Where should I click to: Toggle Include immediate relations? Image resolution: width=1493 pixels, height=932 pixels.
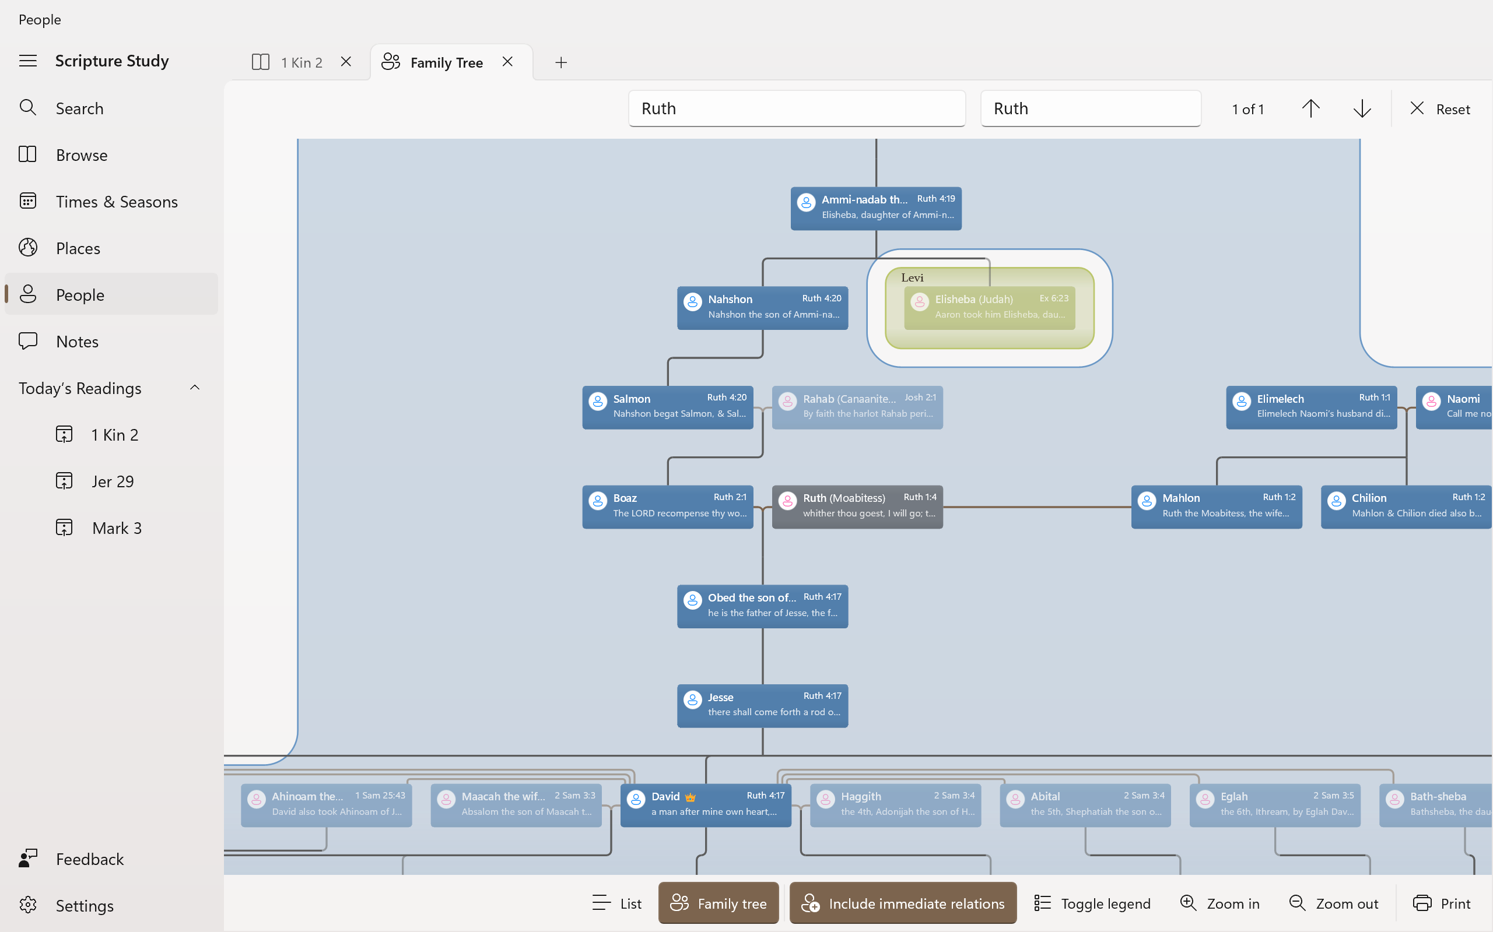[903, 903]
